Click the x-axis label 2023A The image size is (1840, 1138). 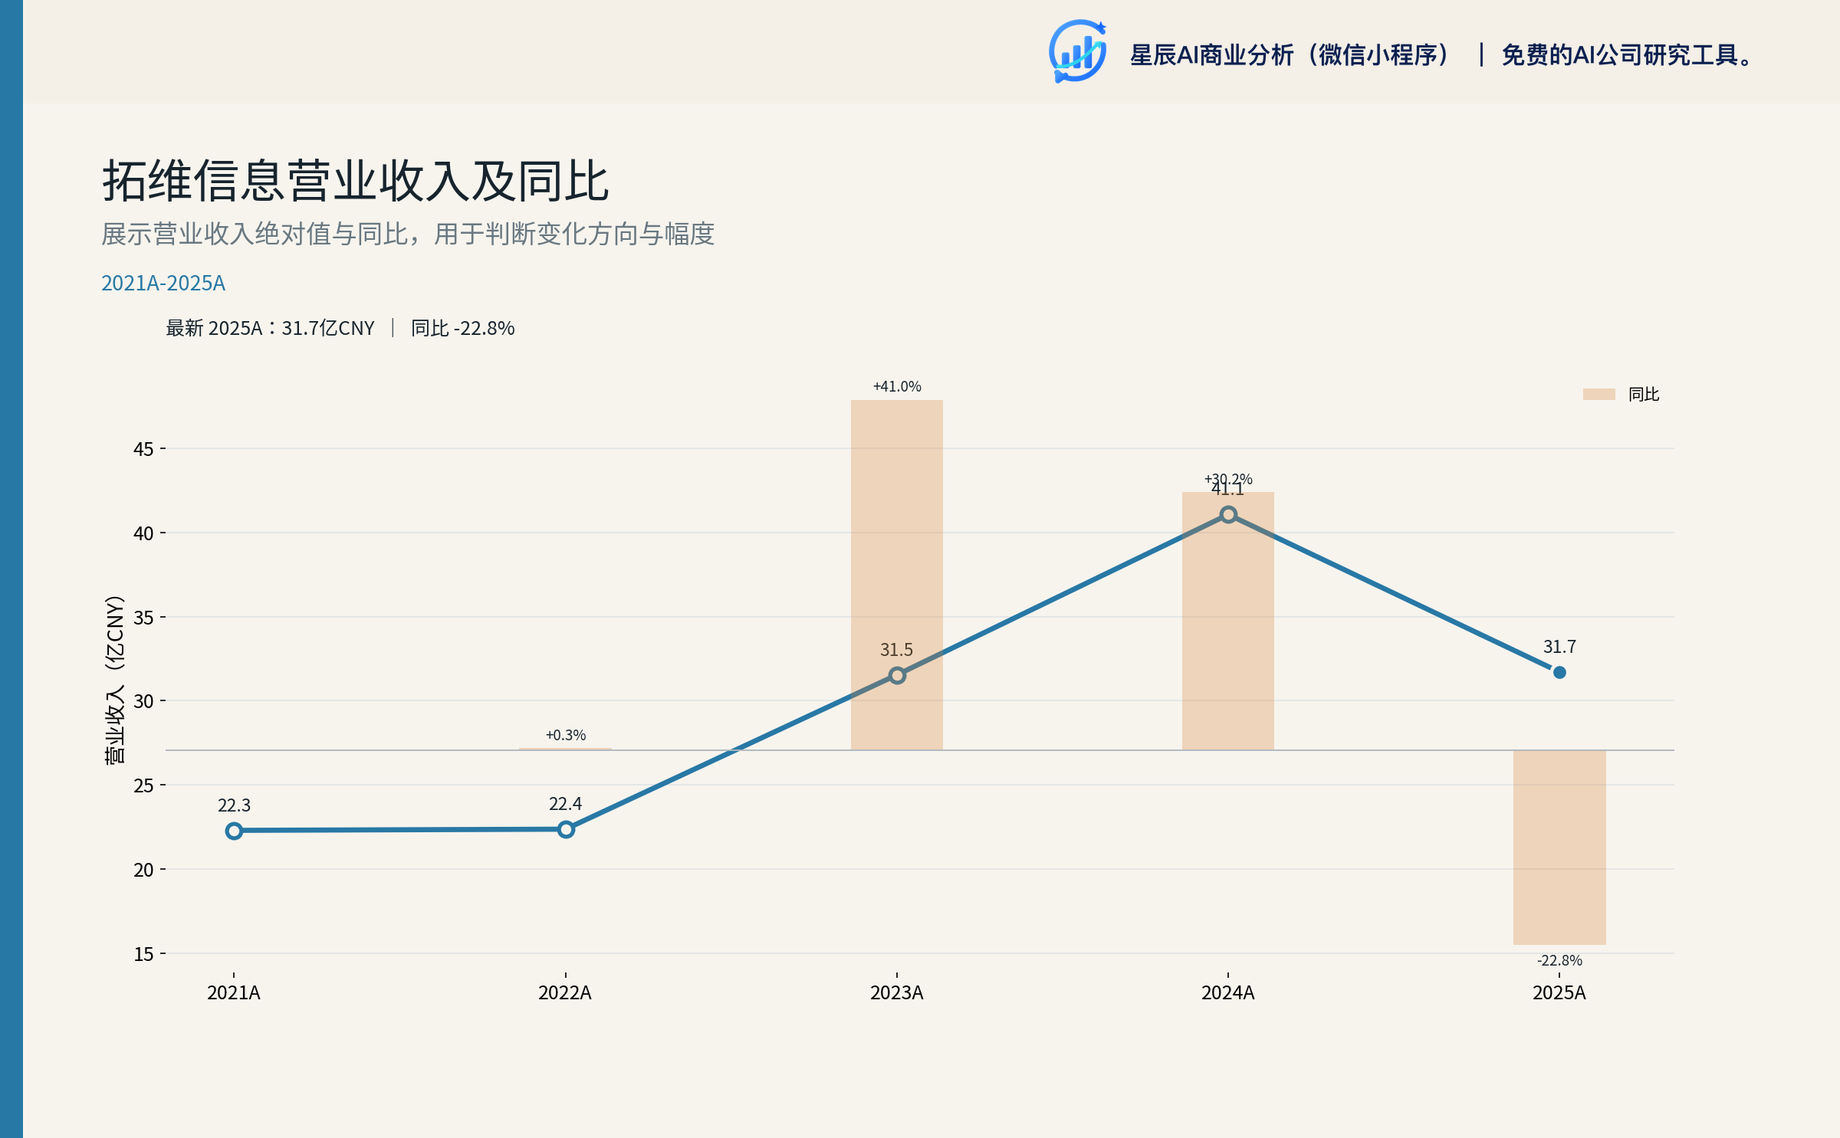(897, 992)
